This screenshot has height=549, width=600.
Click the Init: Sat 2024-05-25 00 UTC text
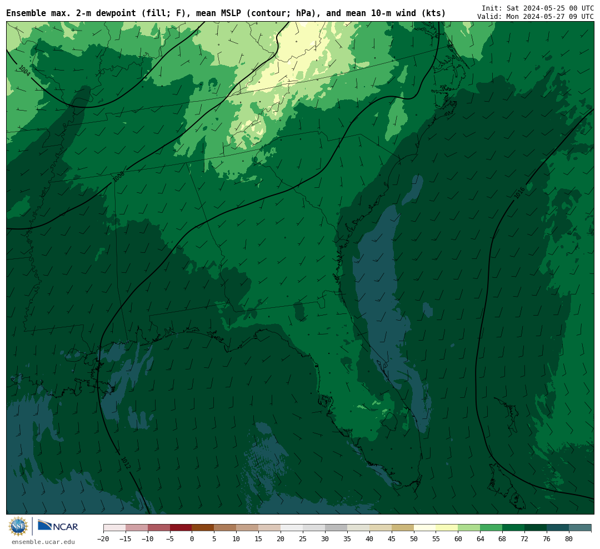click(538, 8)
